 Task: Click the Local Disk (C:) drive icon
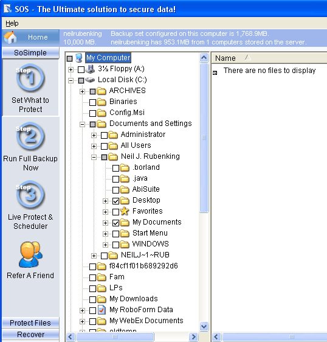(x=90, y=80)
